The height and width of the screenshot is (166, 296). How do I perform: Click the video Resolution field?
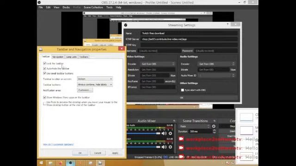(158, 70)
